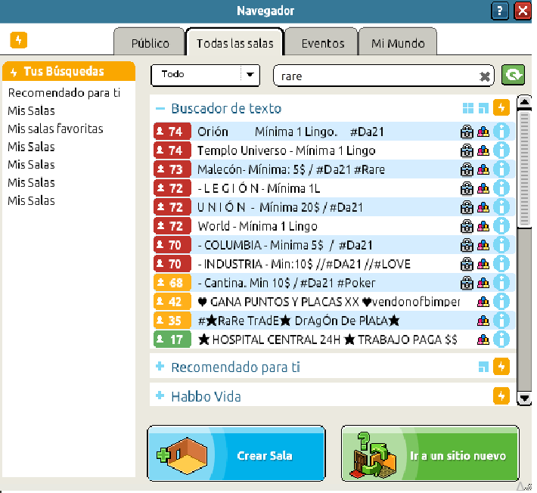Viewport: 537px width, 493px height.
Task: Click the lightning icon on Recomendado para ti section
Action: [x=501, y=367]
